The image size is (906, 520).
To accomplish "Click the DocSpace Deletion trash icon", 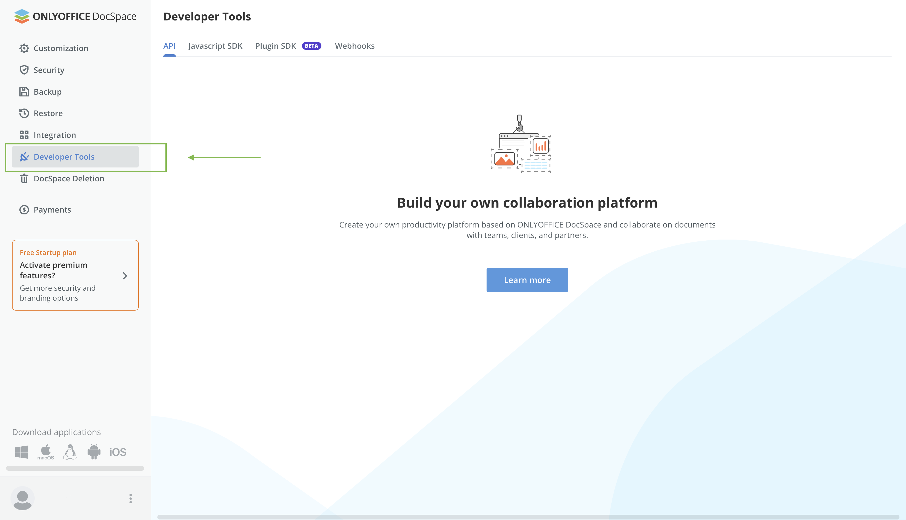I will (x=24, y=178).
